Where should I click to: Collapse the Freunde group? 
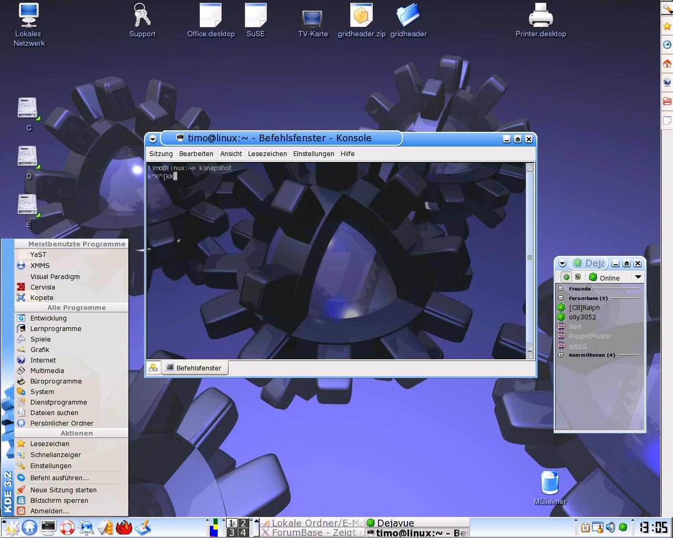560,288
